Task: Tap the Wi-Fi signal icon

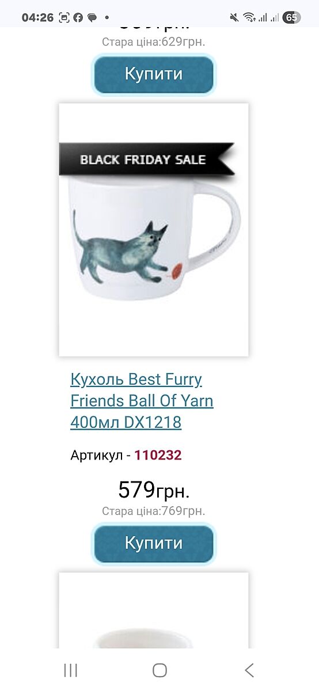Action: coord(249,17)
